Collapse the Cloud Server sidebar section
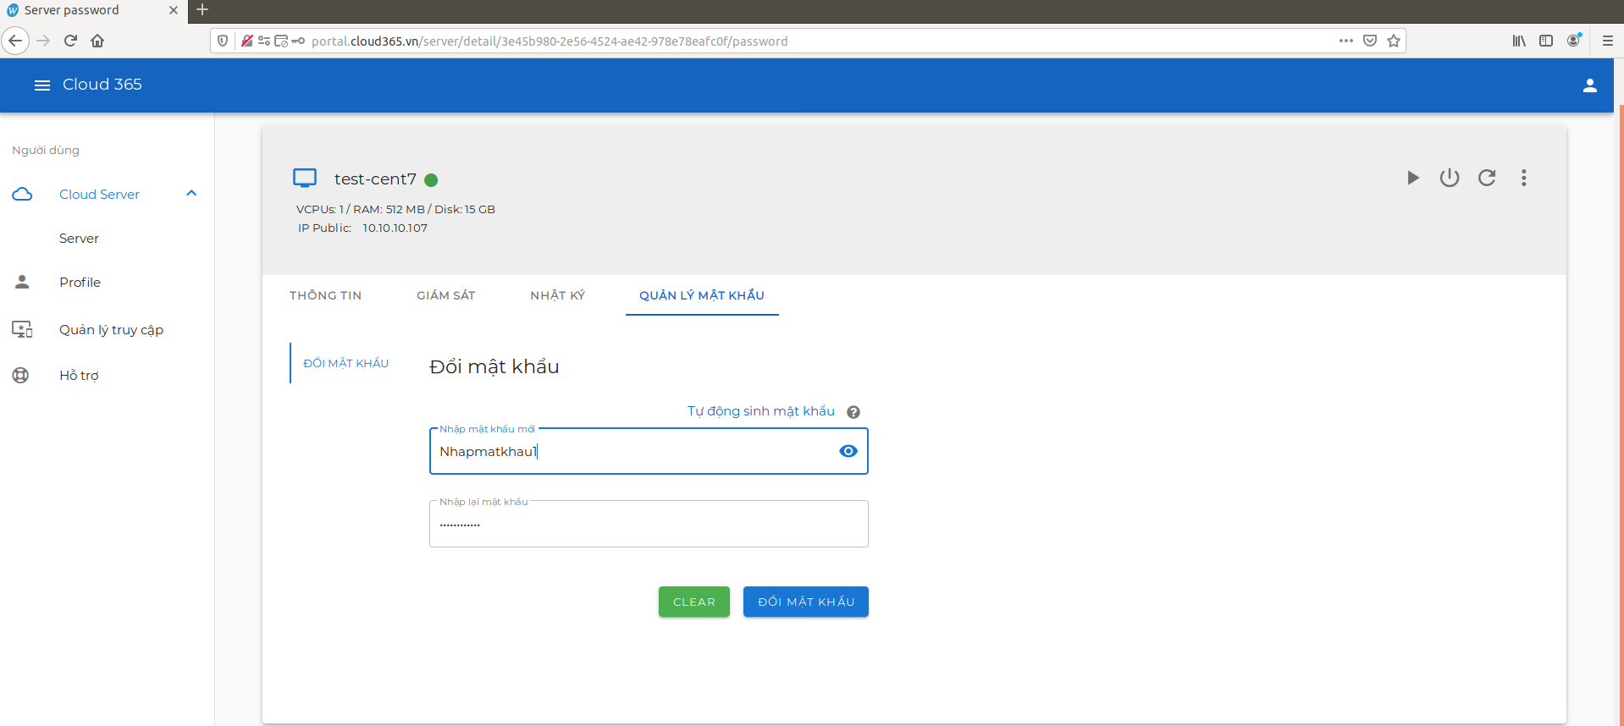The width and height of the screenshot is (1624, 726). point(191,194)
